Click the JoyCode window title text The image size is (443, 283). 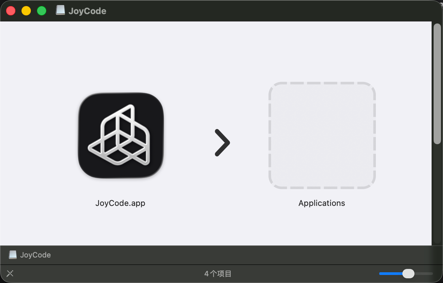87,11
